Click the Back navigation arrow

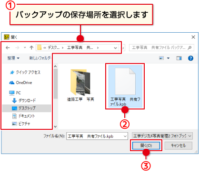pos(8,47)
